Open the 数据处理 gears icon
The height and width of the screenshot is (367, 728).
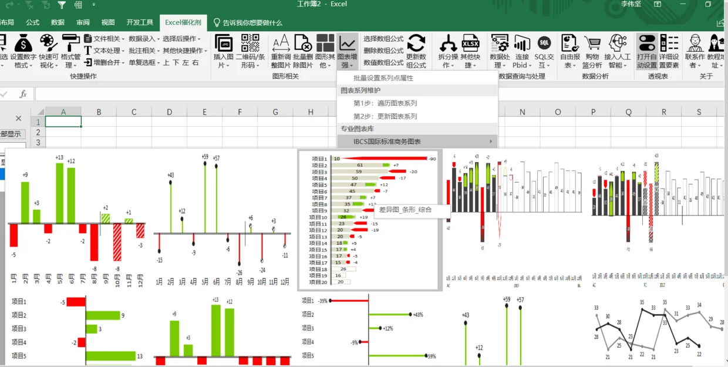click(500, 51)
